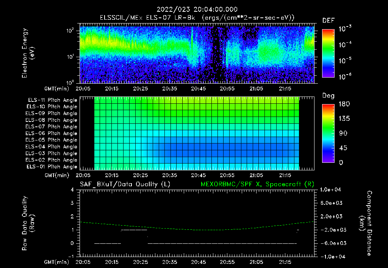Click the 6.0e+03 right axis value
The width and height of the screenshot is (388, 268).
[x=332, y=203]
